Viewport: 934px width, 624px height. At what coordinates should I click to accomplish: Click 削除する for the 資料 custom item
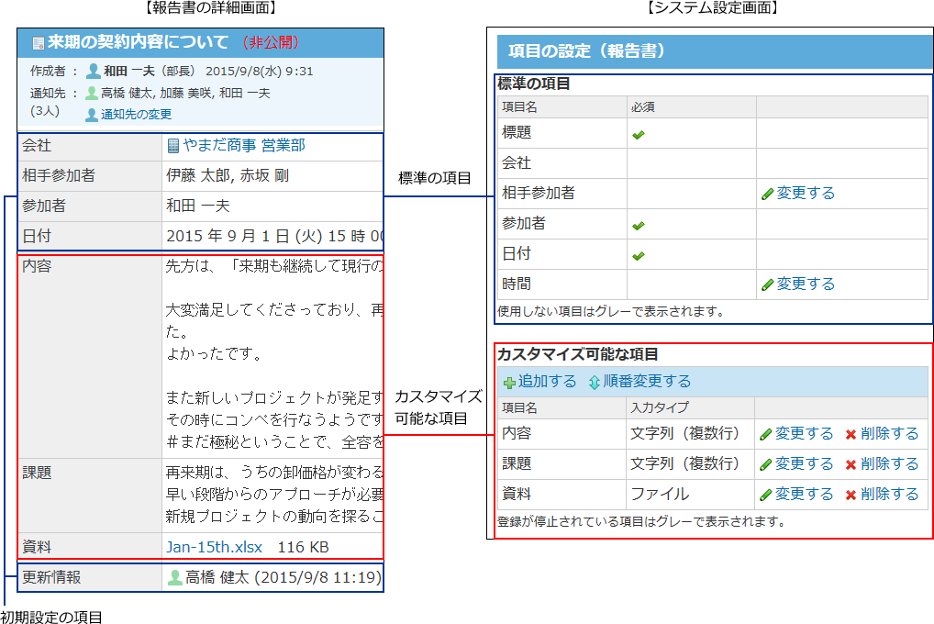889,494
